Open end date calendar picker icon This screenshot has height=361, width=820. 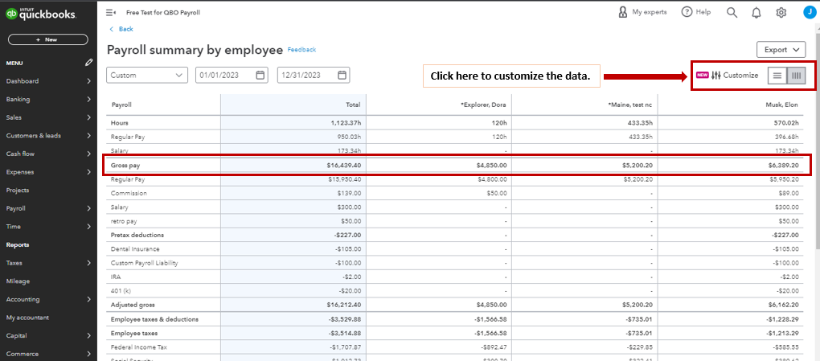click(342, 75)
